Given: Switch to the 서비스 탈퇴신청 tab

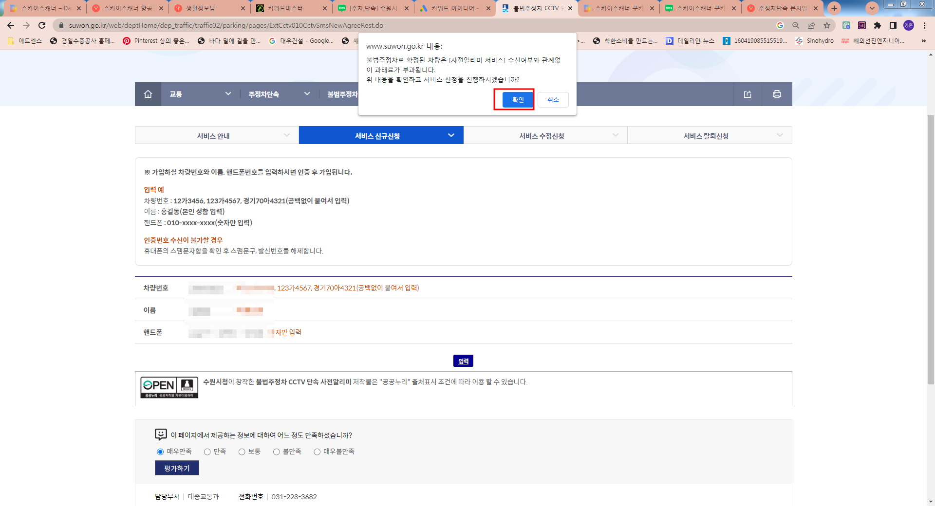Looking at the screenshot, I should click(x=706, y=135).
